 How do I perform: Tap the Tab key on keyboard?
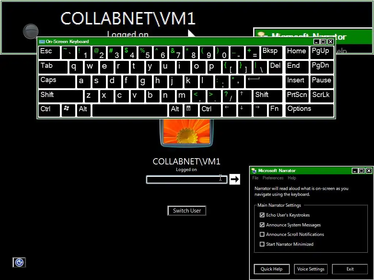53,67
